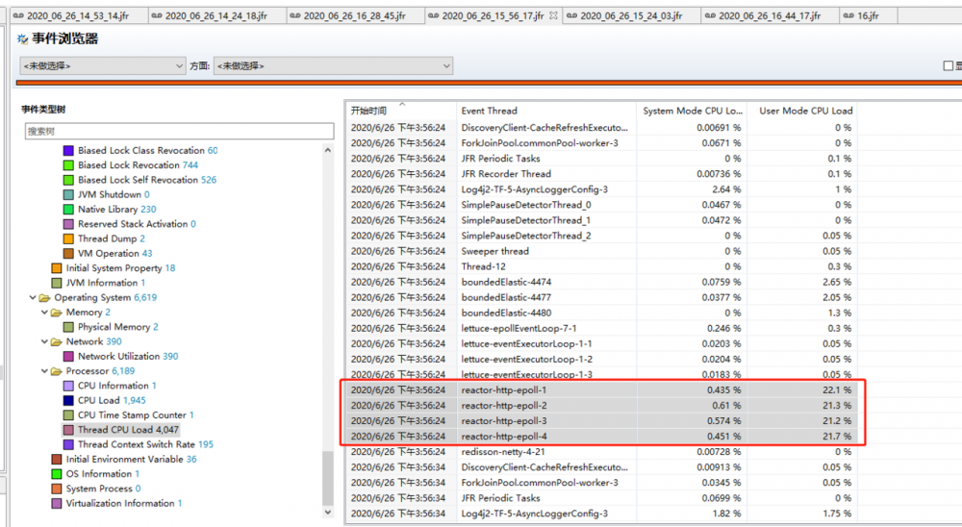Click the System Process icon
The width and height of the screenshot is (962, 527).
[57, 489]
